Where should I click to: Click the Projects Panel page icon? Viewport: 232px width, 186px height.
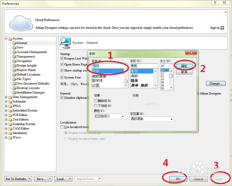(14, 70)
